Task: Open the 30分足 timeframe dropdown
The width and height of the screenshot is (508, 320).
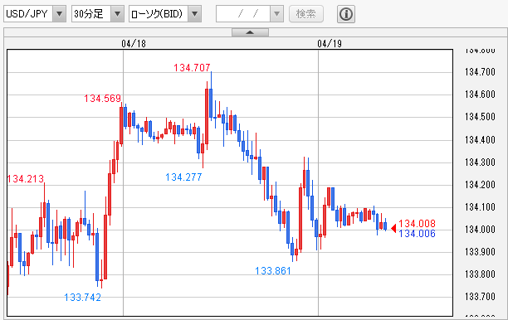Action: (x=98, y=14)
